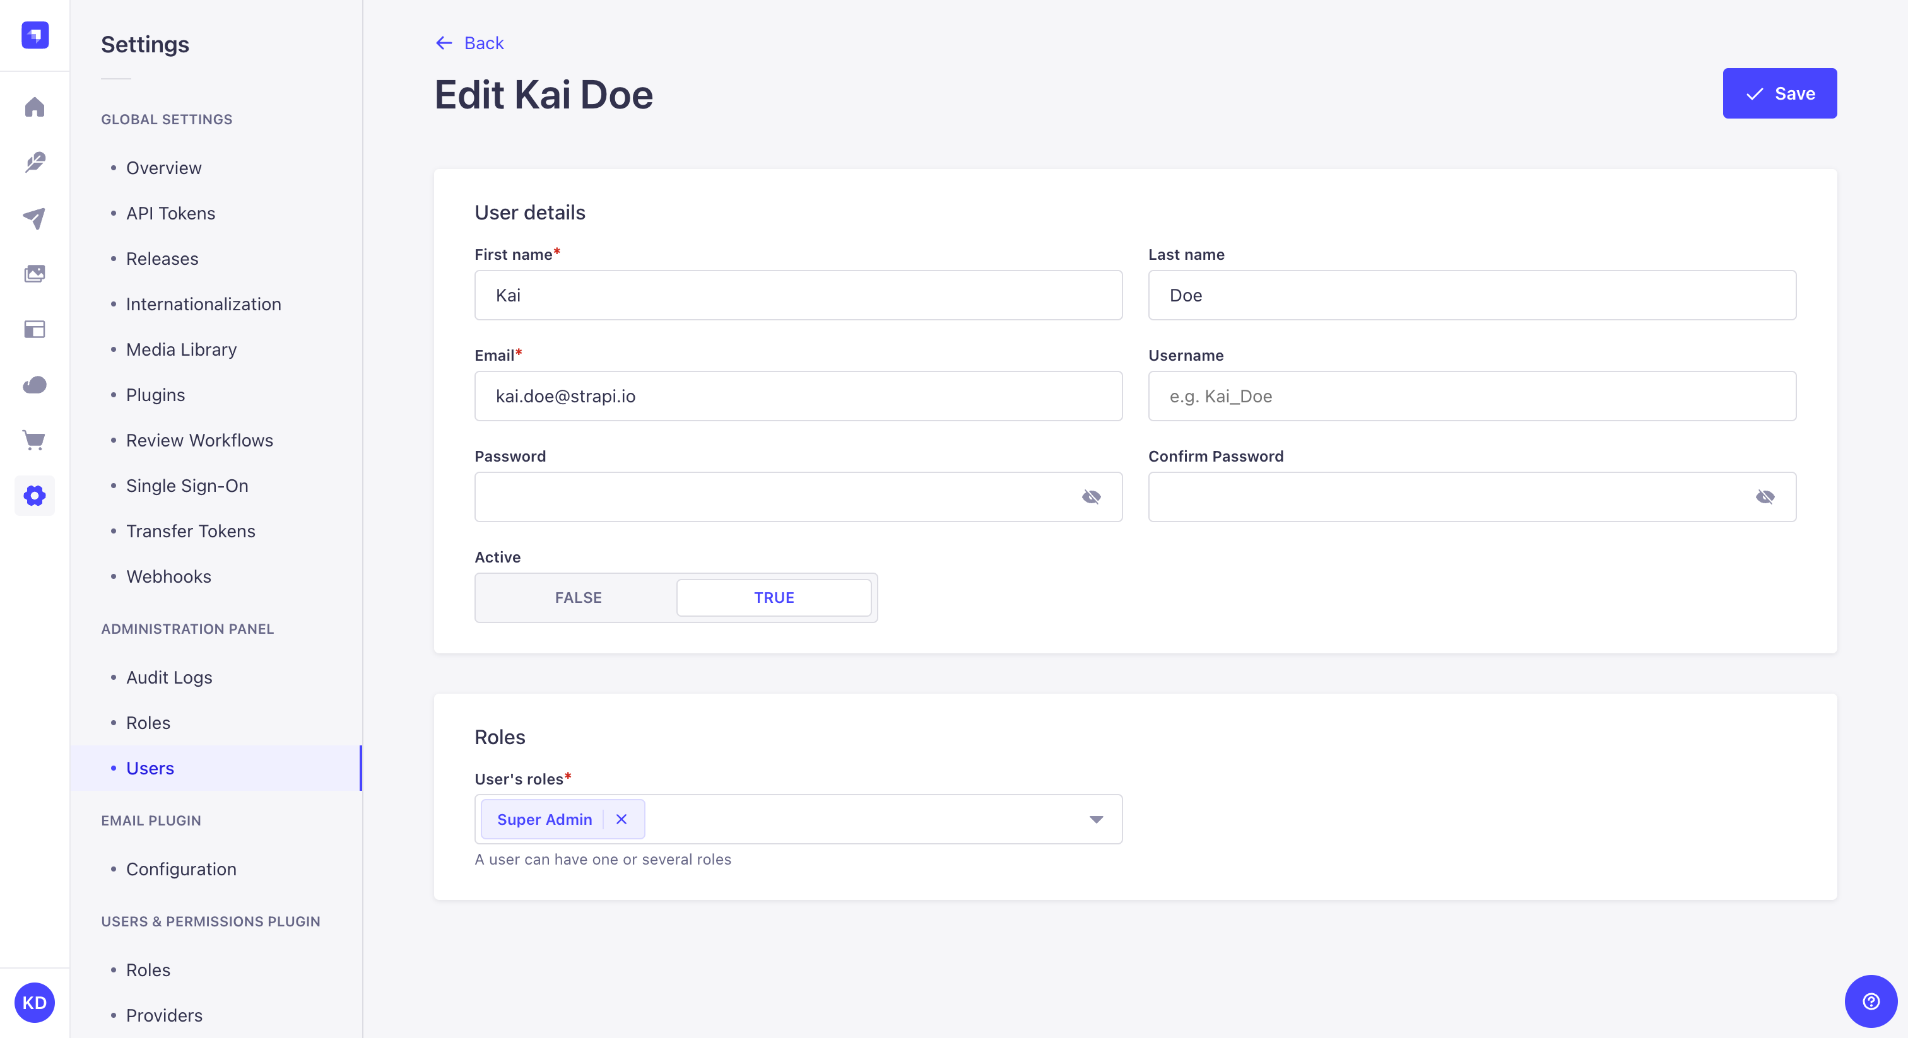
Task: Remove the Super Admin role tag
Action: [x=621, y=820]
